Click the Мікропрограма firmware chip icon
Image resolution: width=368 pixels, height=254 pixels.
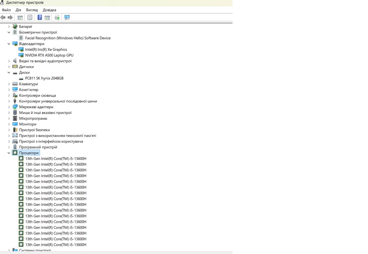15,118
